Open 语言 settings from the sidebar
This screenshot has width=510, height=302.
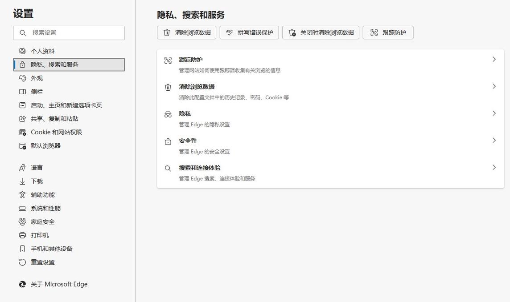click(36, 167)
